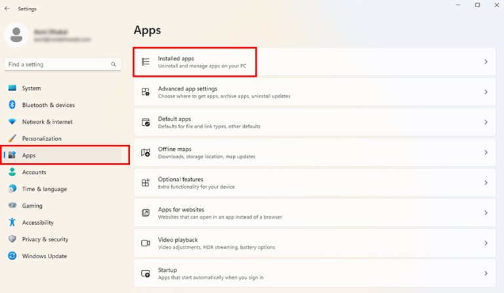
Task: Click the back arrow in title bar
Action: (7, 9)
